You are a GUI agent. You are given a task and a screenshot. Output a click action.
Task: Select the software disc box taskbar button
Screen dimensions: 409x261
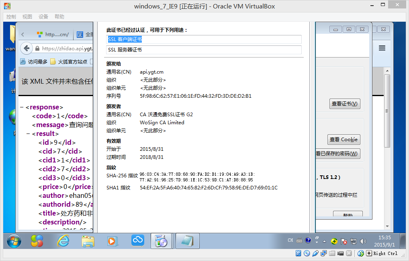(161, 240)
